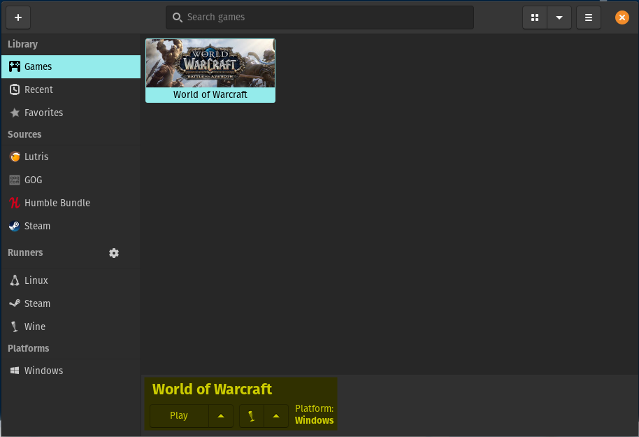The width and height of the screenshot is (639, 437).
Task: Open runner preferences via the gear icon
Action: point(114,253)
